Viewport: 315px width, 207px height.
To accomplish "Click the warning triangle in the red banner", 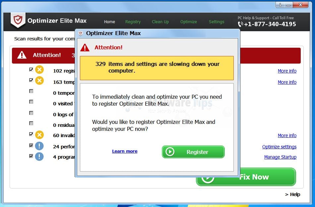I will (x=22, y=55).
